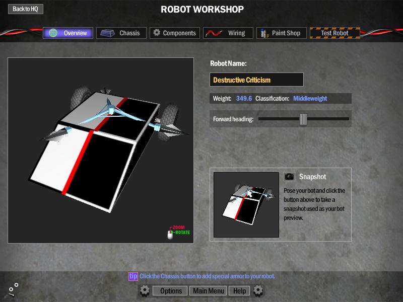
Task: Click the ROBOT WORKSHOP title
Action: pyautogui.click(x=203, y=10)
